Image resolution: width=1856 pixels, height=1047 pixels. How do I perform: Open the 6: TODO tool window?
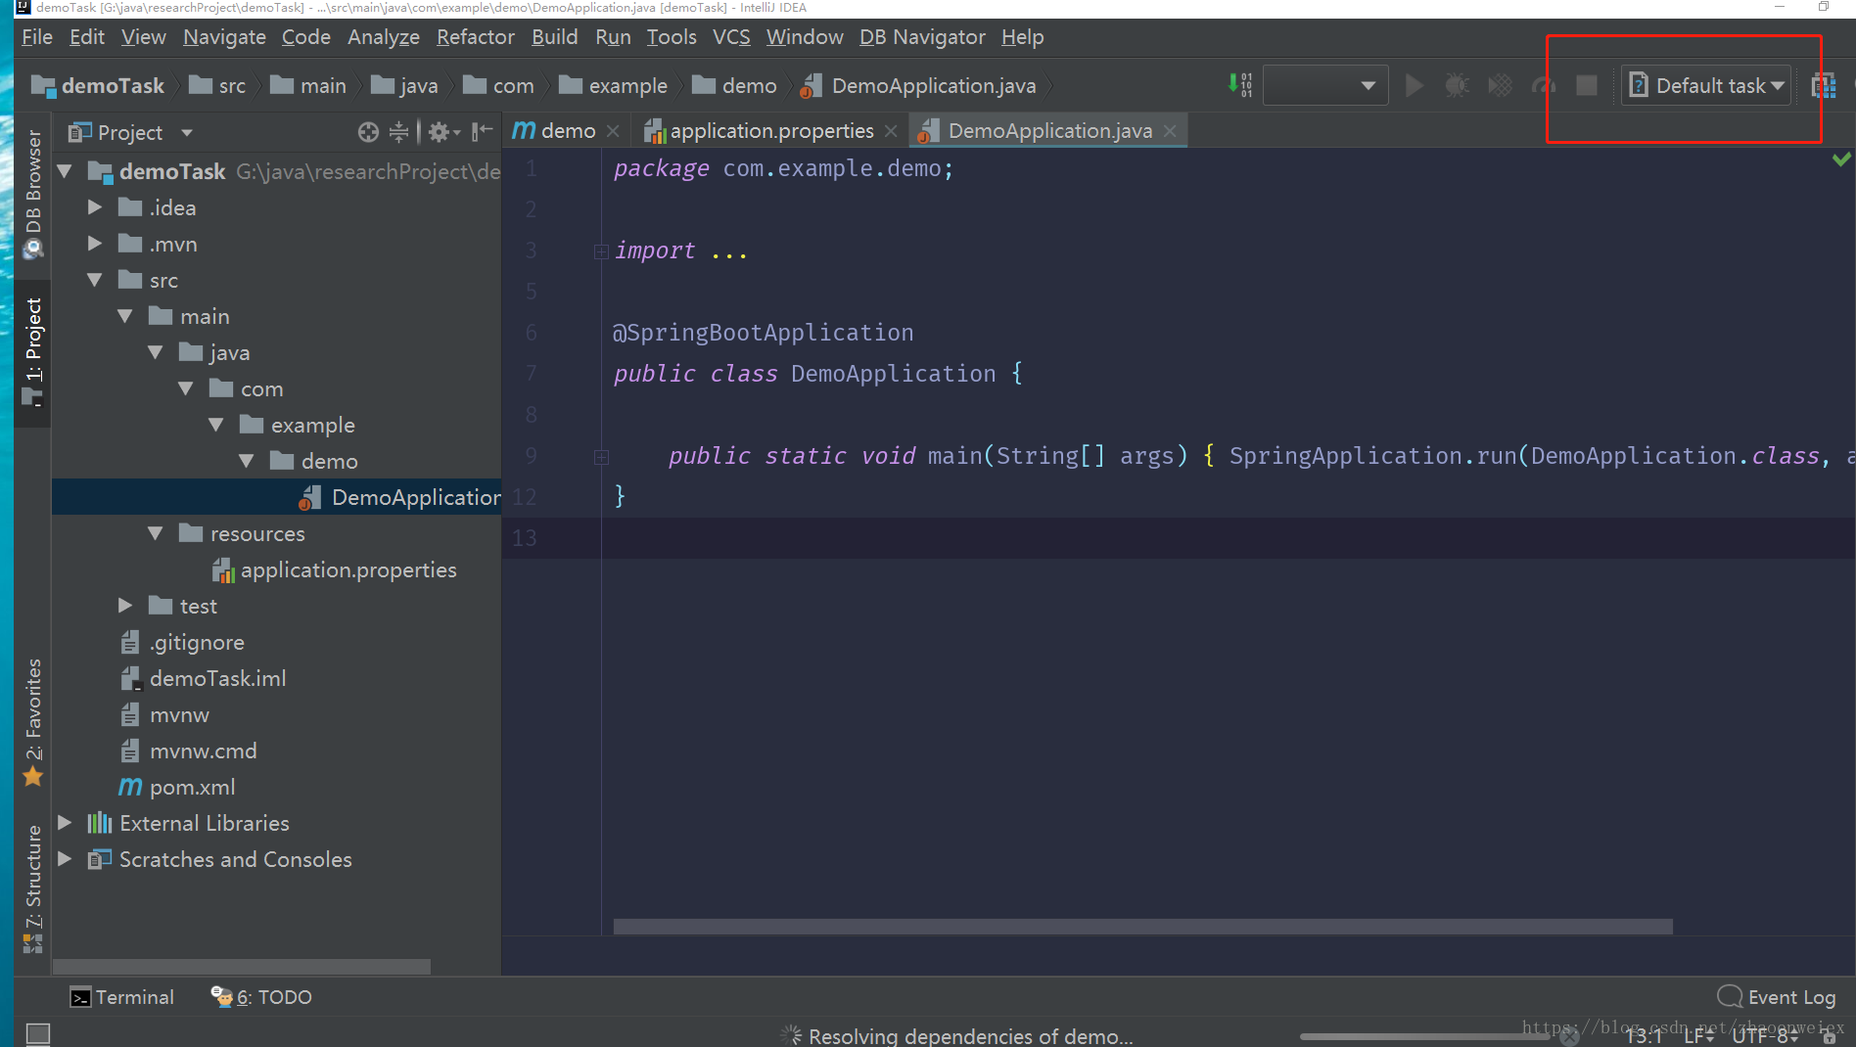coord(261,997)
